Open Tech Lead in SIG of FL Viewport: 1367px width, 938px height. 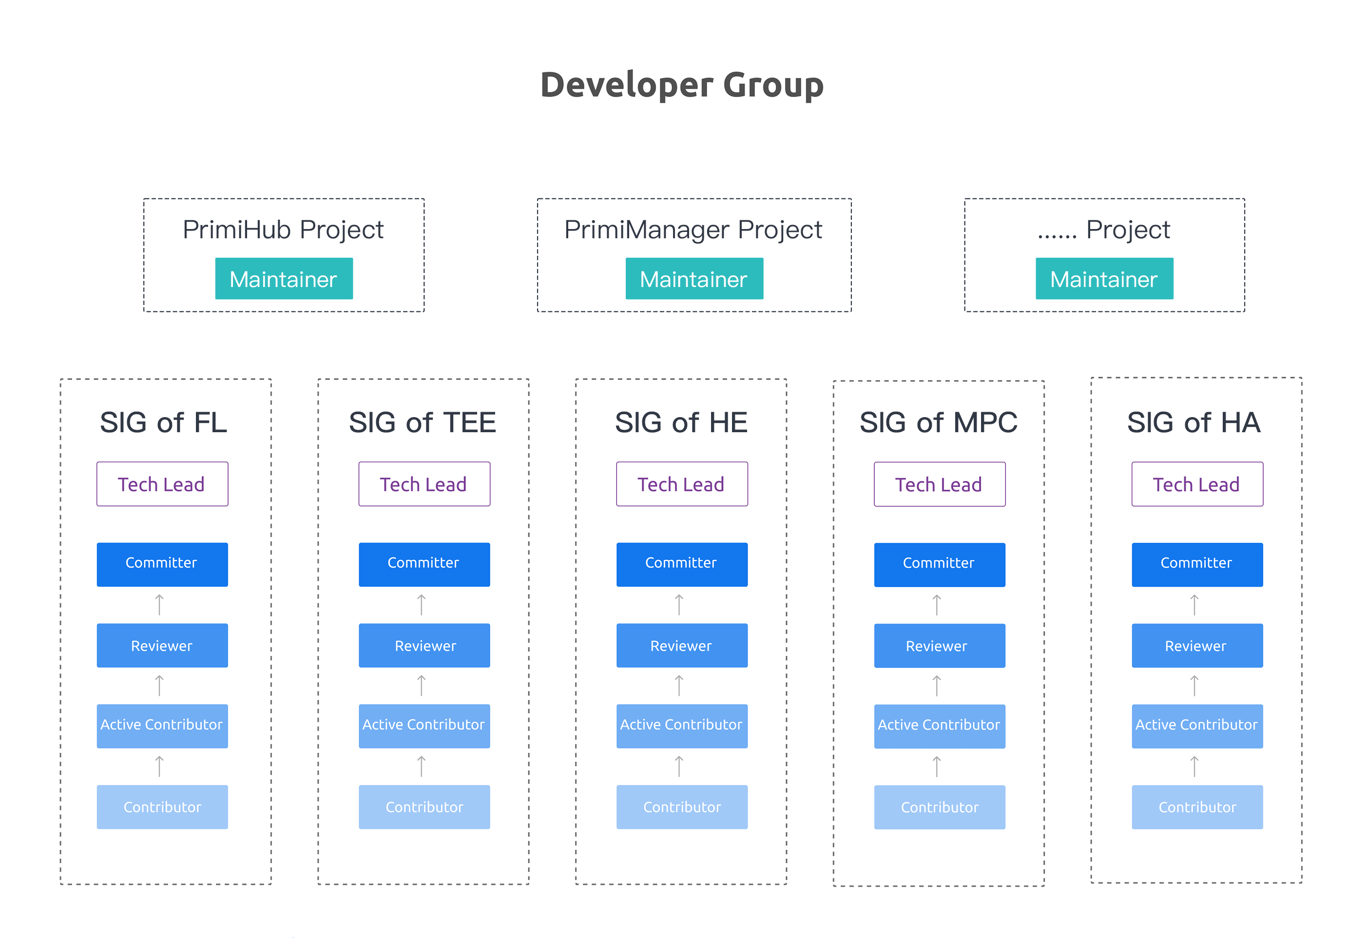pos(162,484)
